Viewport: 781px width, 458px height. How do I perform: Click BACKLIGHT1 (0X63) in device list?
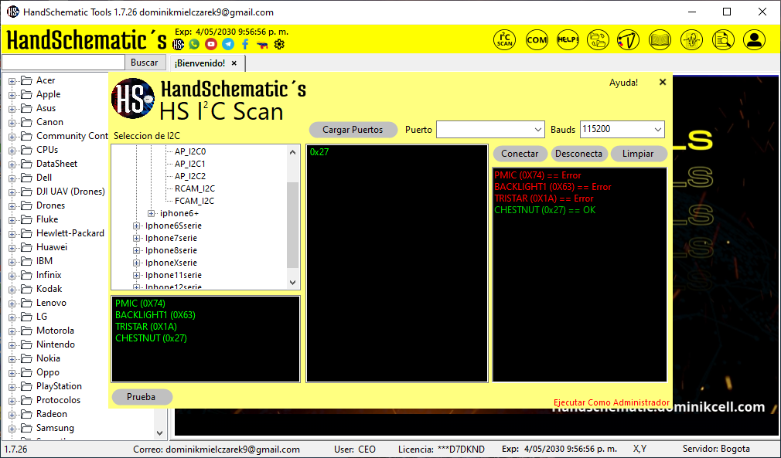[x=155, y=315]
